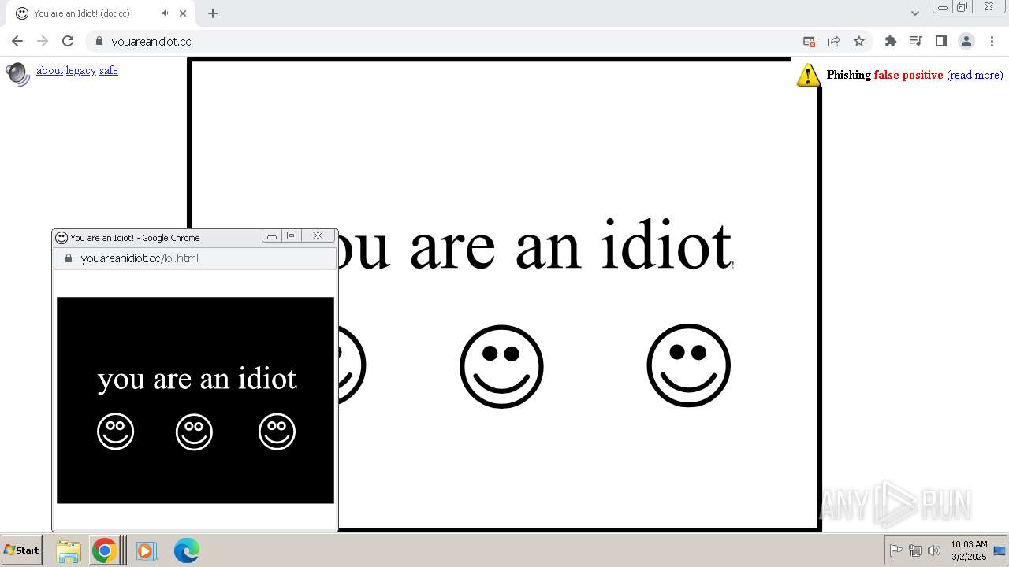Viewport: 1009px width, 567px height.
Task: Share this page icon
Action: tap(834, 41)
